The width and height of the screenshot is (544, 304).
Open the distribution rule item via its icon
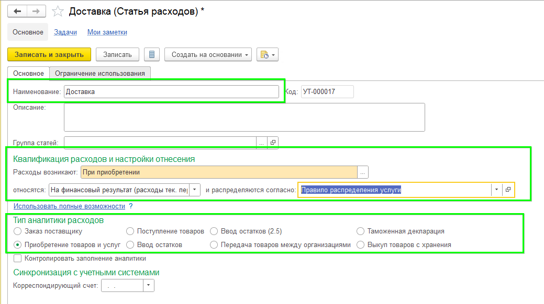click(508, 190)
